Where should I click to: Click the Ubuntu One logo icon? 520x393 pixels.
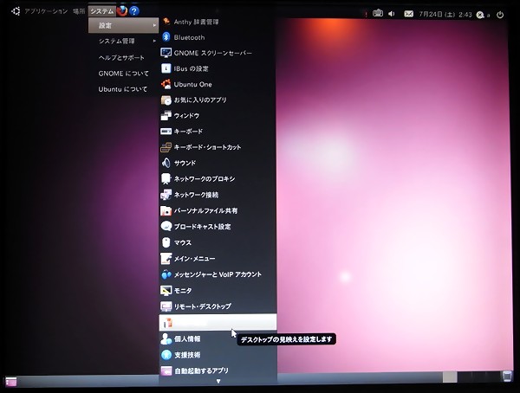tap(166, 84)
